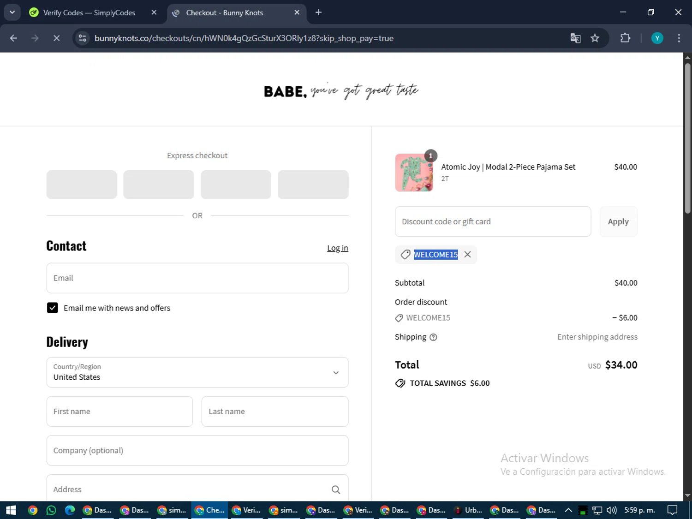Go back to previous page
692x519 pixels.
click(x=13, y=38)
